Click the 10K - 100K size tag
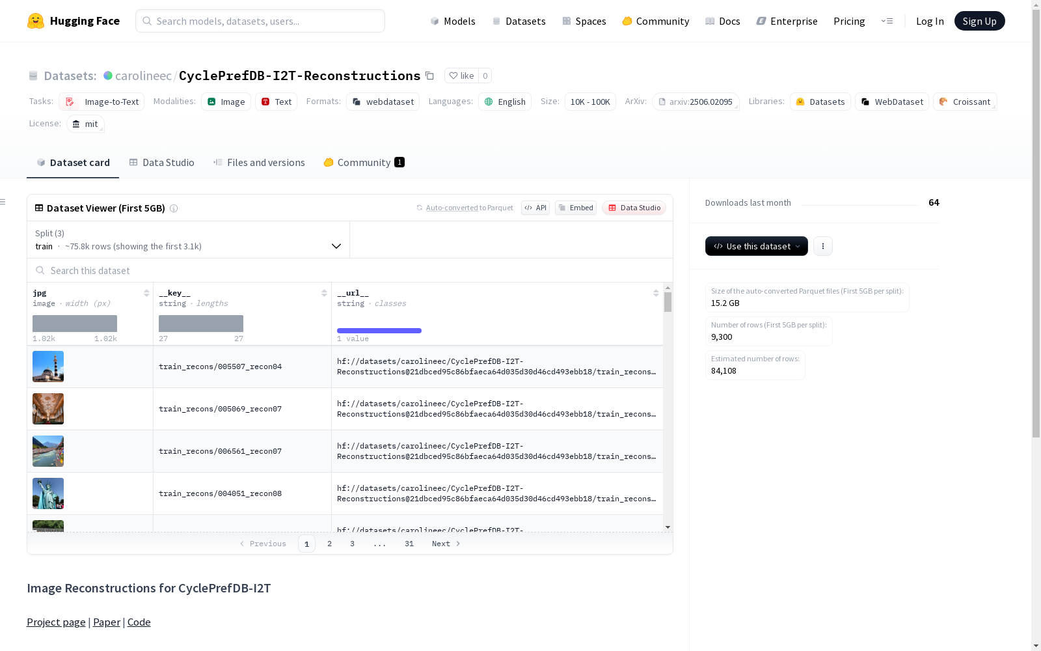This screenshot has width=1041, height=651. tap(590, 102)
